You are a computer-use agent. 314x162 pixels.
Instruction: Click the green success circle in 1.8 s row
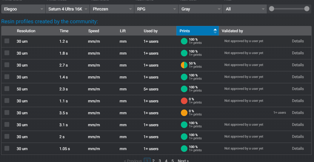[x=184, y=53]
